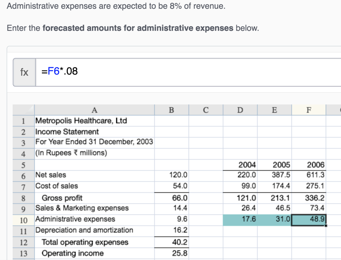The image size is (341, 260).
Task: Select highlighted cell E10 showing 31.0
Action: point(274,220)
